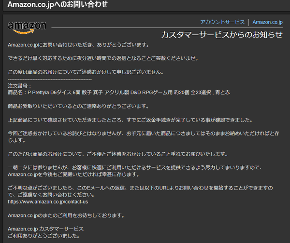Click the paragraph starting 今回ご迷惑おかけしている
Screen dimensions: 290x243
(x=144, y=137)
